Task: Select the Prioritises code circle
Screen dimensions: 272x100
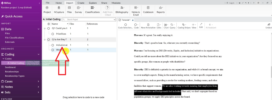Action: click(x=53, y=34)
